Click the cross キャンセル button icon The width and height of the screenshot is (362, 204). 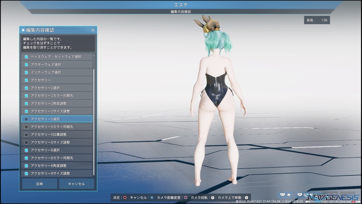coord(152,198)
